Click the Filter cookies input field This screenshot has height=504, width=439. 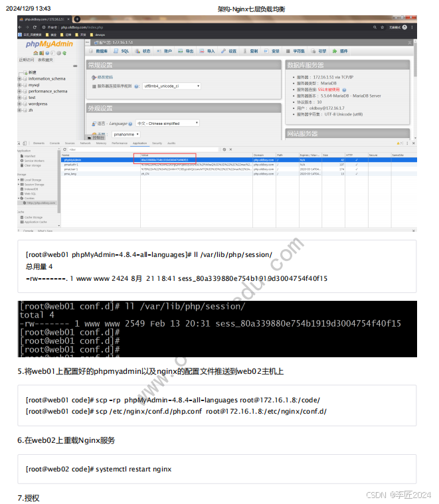(x=143, y=149)
